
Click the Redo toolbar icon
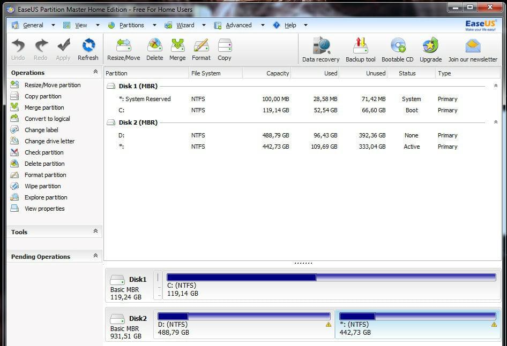41,45
